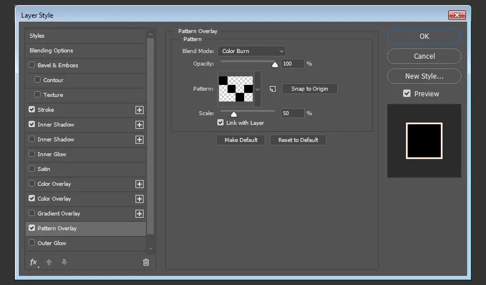Viewport: 486px width, 285px height.
Task: Click plus icon beside unchecked Inner Shadow
Action: (140, 140)
